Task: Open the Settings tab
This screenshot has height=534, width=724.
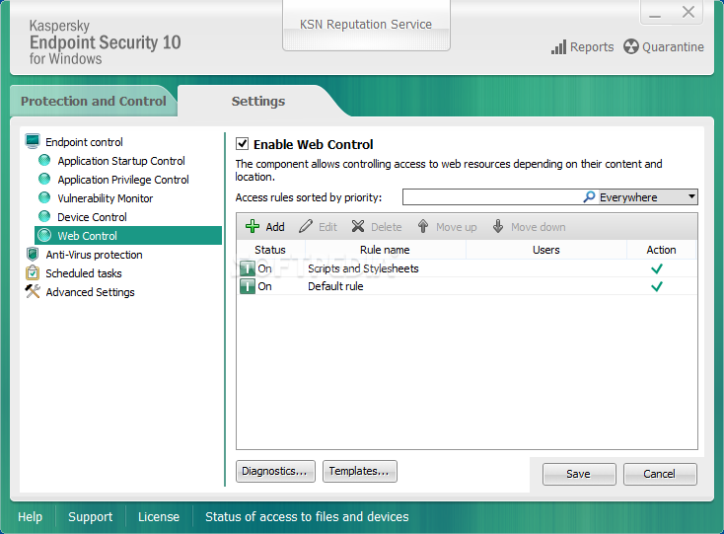Action: click(258, 102)
